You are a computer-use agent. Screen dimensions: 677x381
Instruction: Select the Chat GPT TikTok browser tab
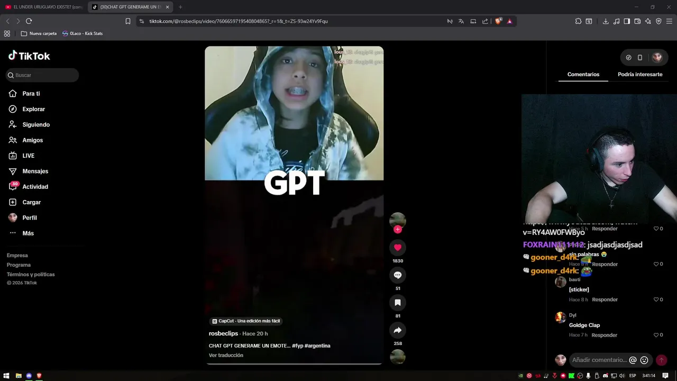130,7
